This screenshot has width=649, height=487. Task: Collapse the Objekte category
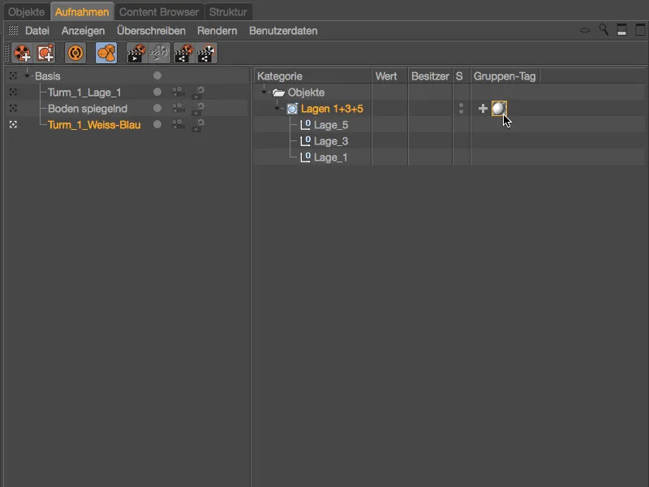click(x=264, y=92)
